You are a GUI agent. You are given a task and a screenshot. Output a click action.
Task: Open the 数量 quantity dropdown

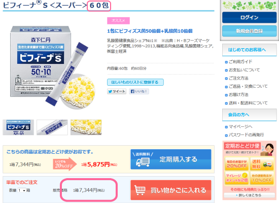(x=22, y=190)
